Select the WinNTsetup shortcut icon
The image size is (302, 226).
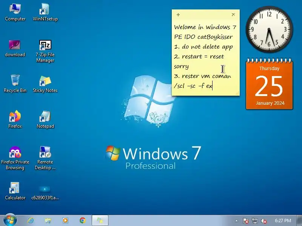pos(45,12)
